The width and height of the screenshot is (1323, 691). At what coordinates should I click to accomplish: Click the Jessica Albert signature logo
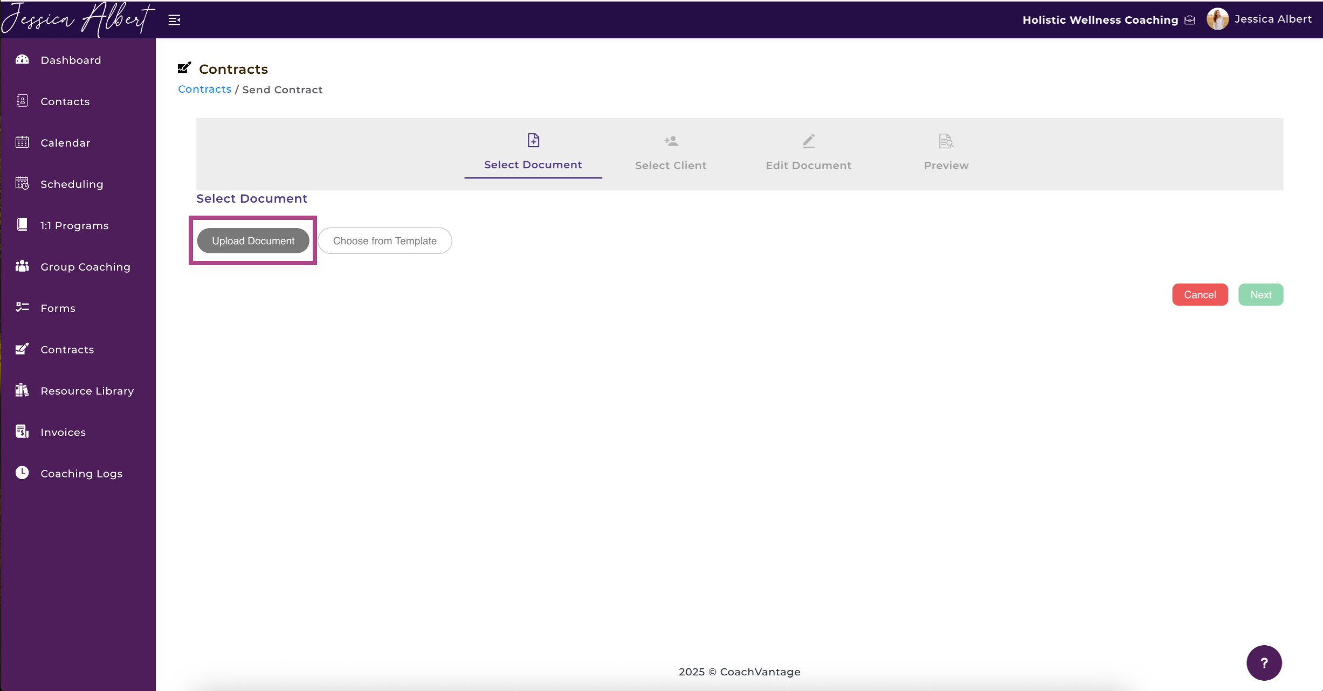tap(77, 19)
